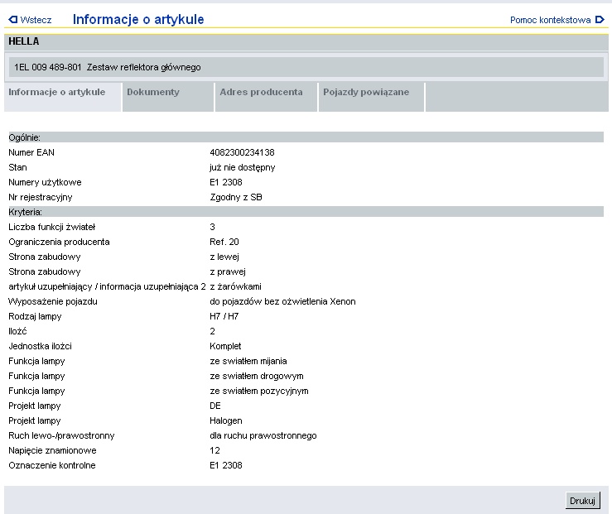Click the back arrow icon beside Wstecz
The image size is (612, 514).
point(13,20)
